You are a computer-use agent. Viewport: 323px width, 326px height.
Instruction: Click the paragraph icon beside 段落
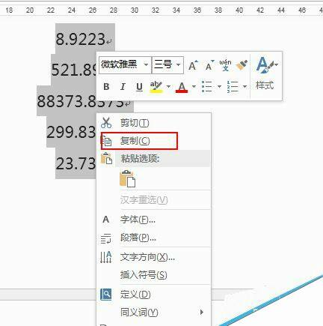point(105,238)
